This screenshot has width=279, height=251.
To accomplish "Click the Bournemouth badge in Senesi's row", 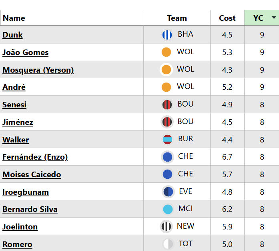I will [167, 105].
